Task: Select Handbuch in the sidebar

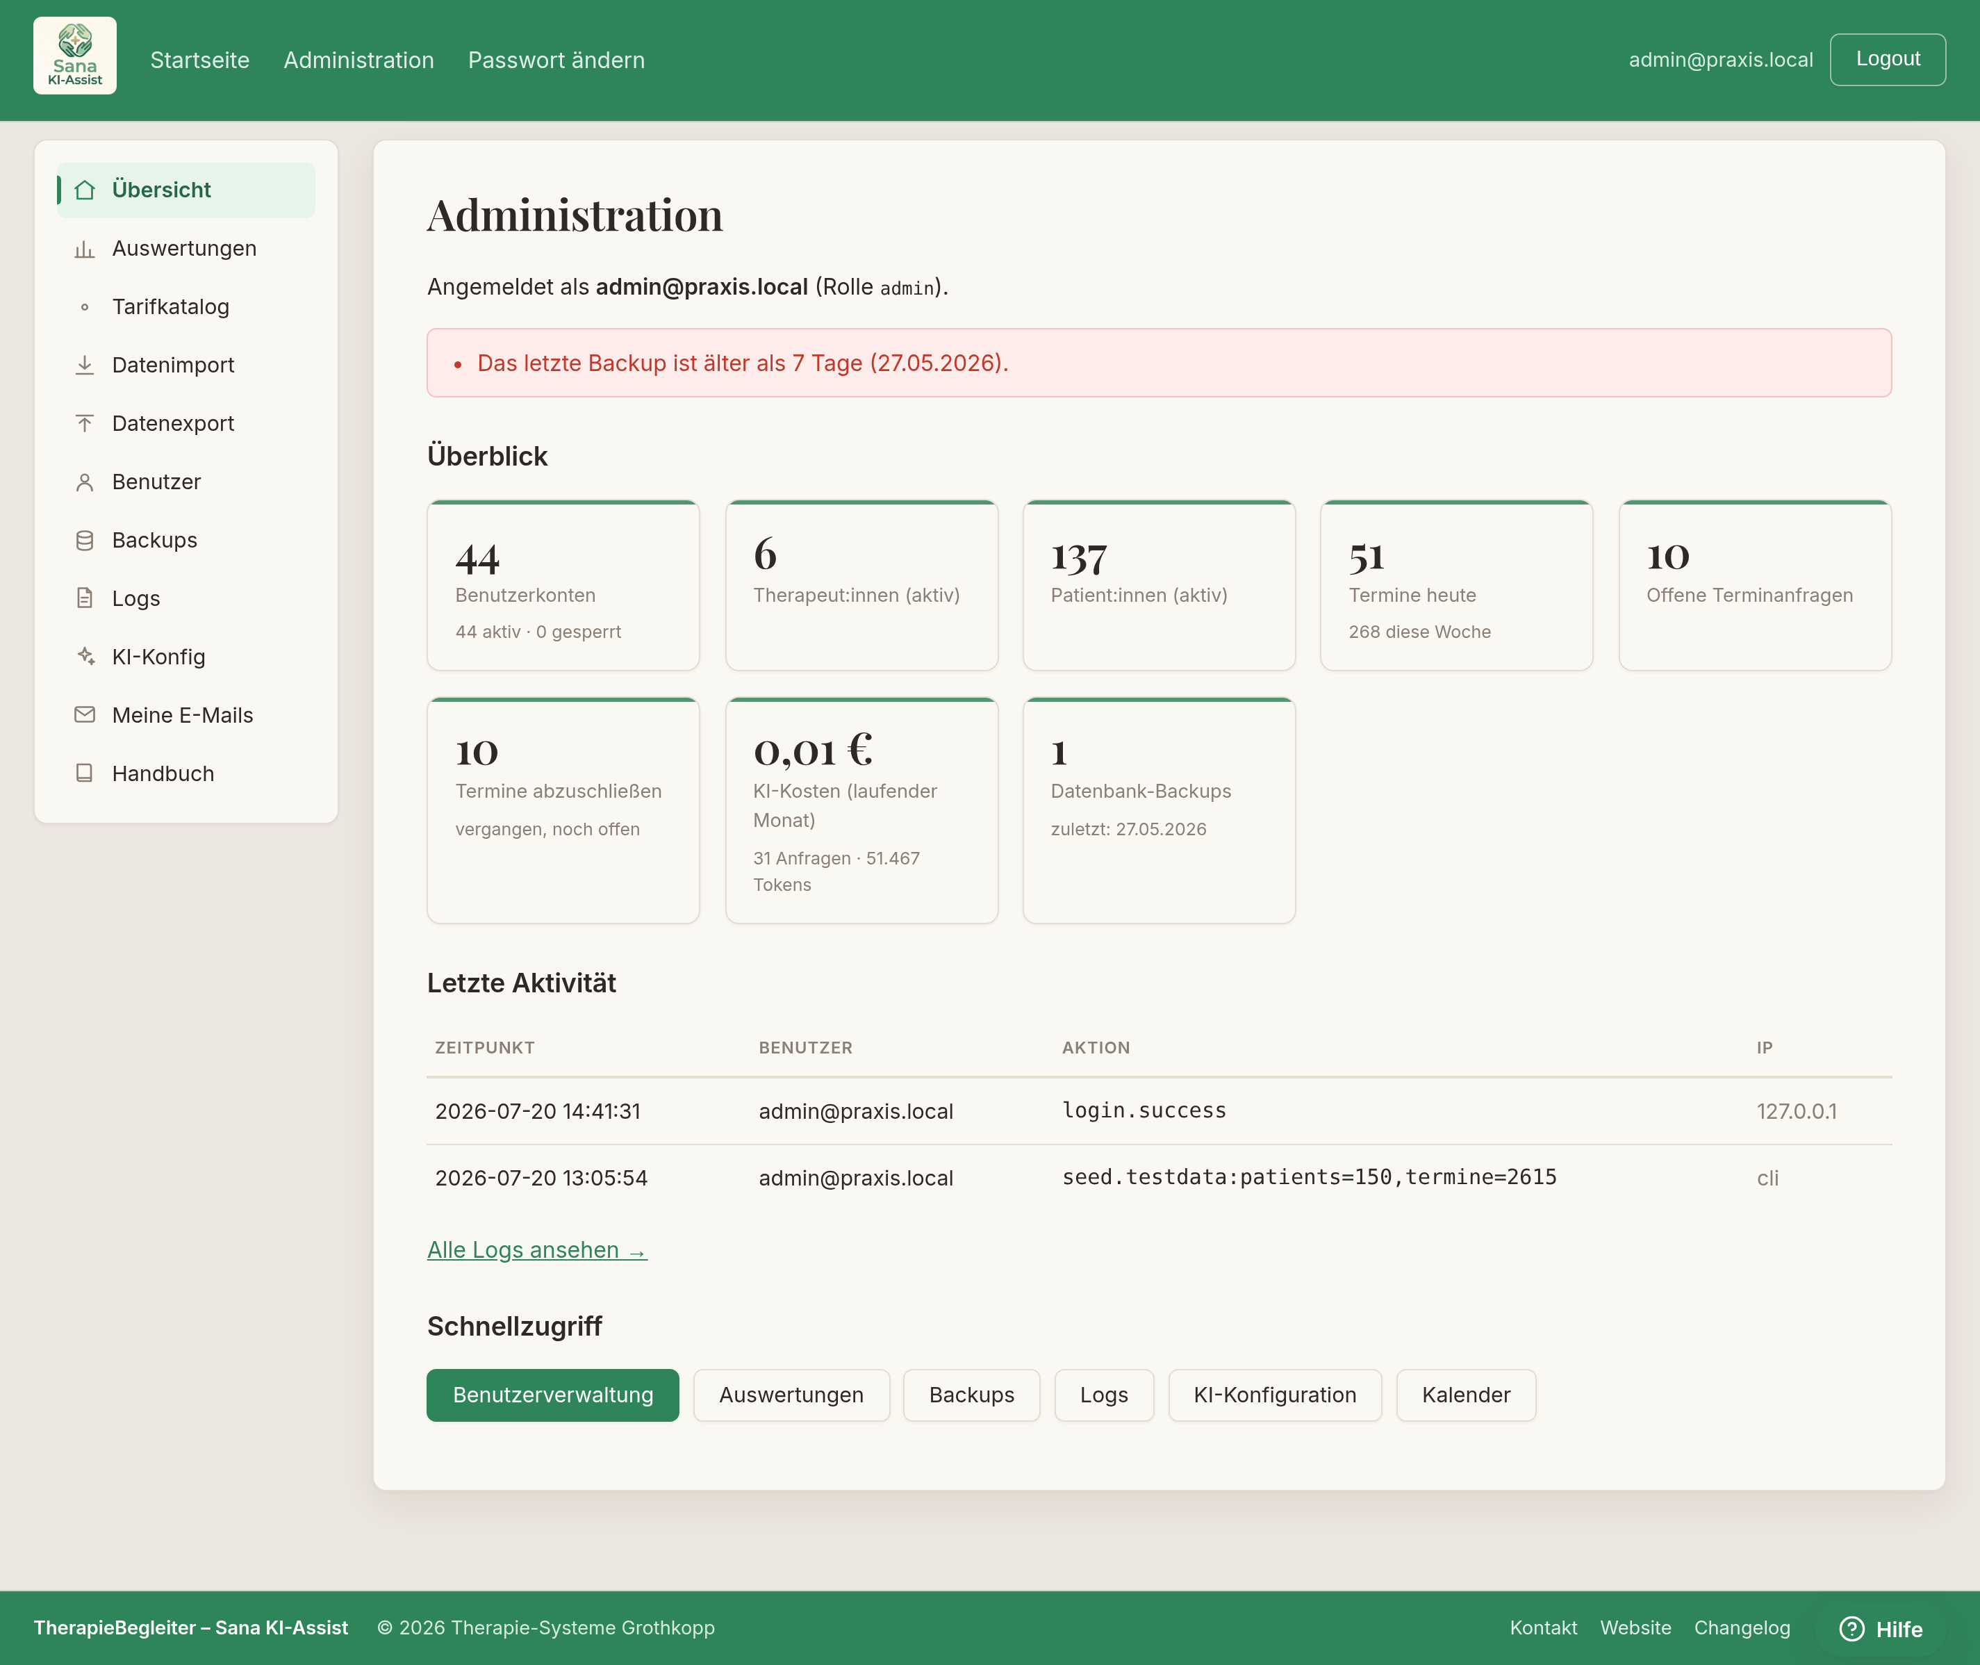Action: pos(186,774)
